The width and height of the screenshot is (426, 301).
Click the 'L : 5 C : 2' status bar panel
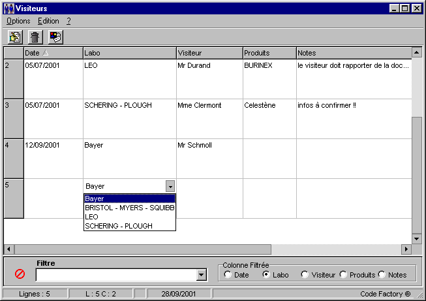[101, 294]
